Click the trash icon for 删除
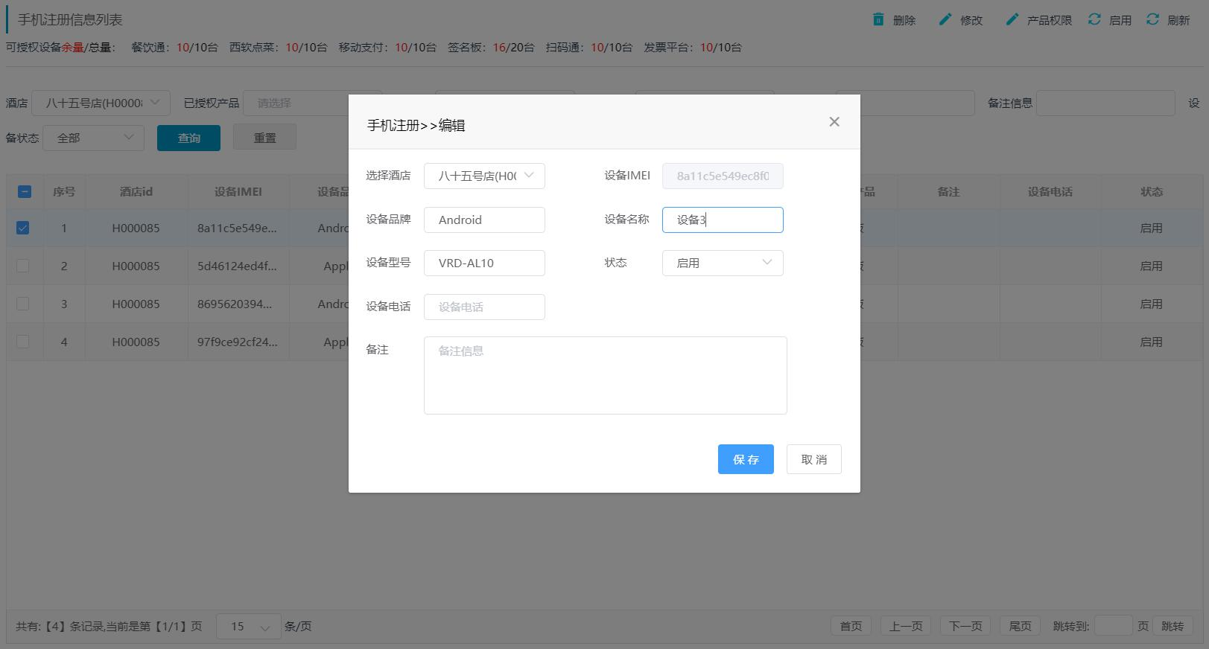This screenshot has width=1209, height=649. [x=879, y=19]
